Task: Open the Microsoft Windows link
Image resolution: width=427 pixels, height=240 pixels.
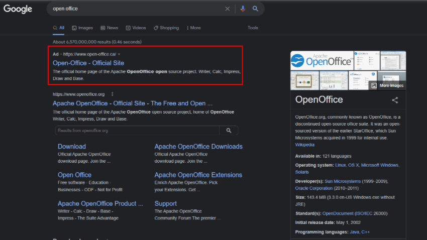Action: click(380, 165)
